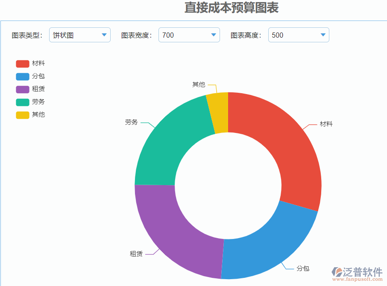
Task: Click the 分包 callout label on chart
Action: pyautogui.click(x=303, y=268)
